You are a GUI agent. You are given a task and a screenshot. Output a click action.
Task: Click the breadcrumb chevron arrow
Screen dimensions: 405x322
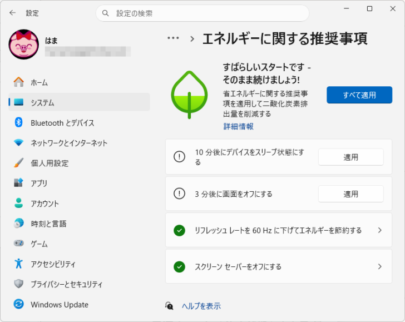point(192,39)
